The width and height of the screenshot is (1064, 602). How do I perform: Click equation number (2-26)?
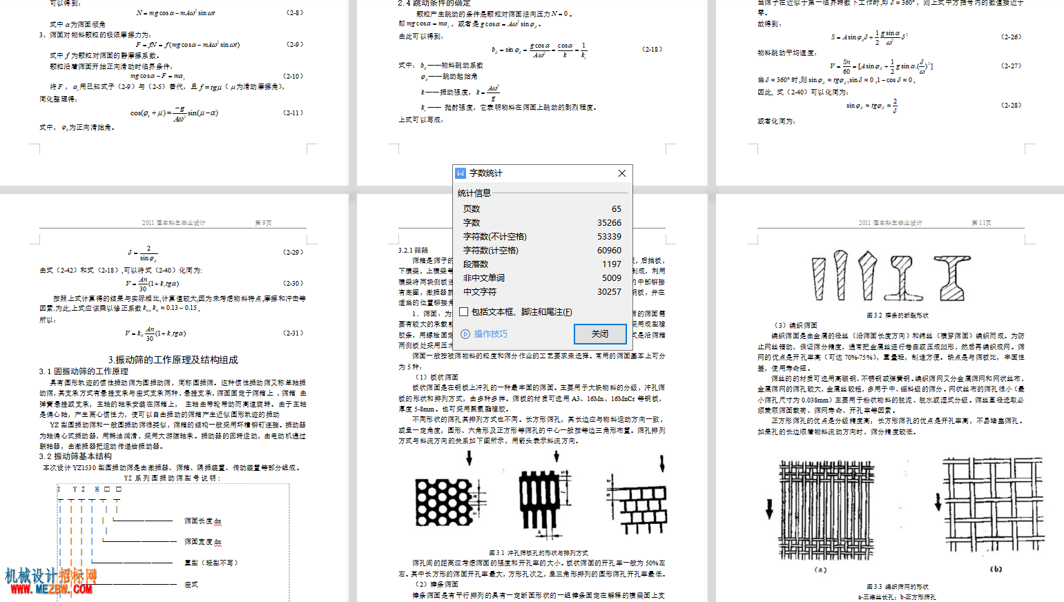pyautogui.click(x=1011, y=37)
